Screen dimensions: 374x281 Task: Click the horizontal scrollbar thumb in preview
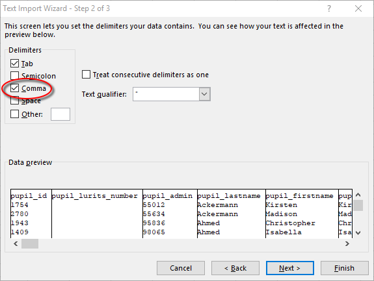tap(30, 243)
